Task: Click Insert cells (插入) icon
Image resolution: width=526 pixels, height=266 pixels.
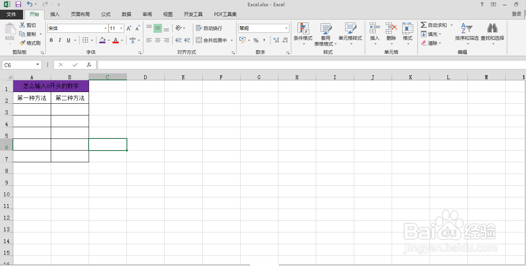Action: tap(375, 28)
